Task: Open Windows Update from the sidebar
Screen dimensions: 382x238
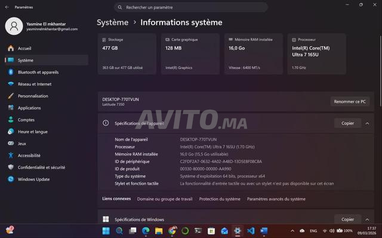Action: click(x=33, y=179)
